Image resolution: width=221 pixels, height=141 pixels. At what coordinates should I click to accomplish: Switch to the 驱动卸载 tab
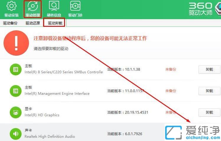point(55,23)
